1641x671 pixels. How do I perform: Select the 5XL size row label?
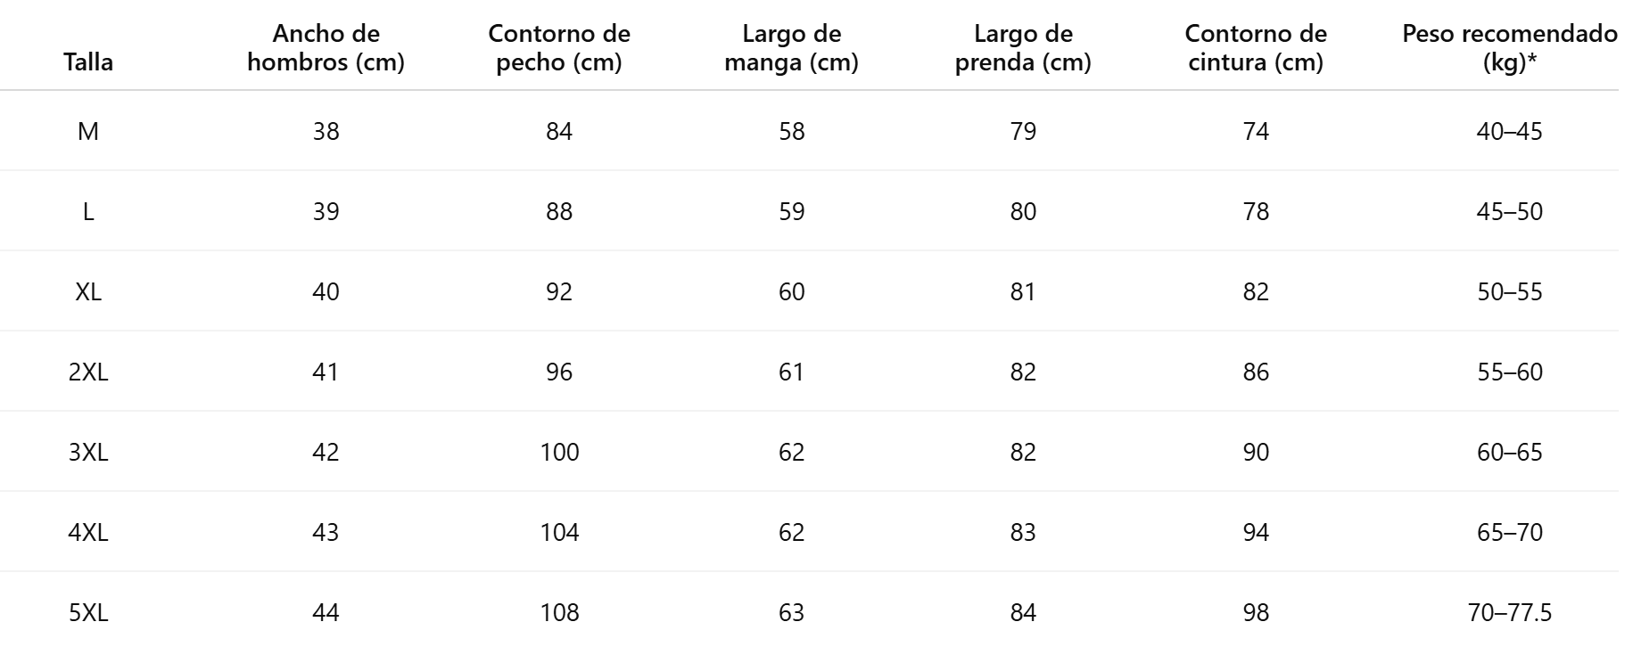point(88,613)
